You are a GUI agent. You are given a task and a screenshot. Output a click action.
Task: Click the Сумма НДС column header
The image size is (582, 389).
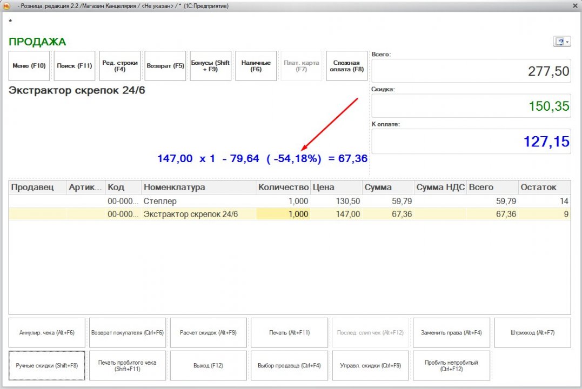[x=440, y=187]
